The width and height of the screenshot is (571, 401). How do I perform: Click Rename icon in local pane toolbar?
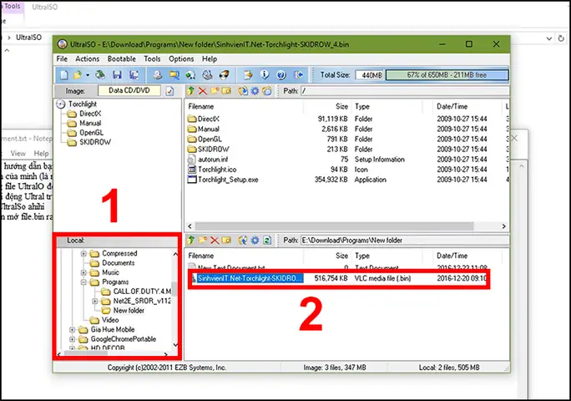226,241
